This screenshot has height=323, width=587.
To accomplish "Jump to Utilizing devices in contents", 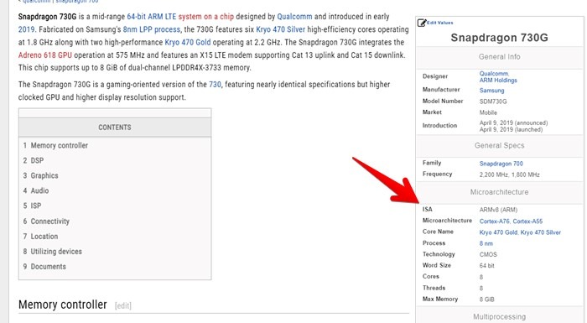I will [52, 252].
